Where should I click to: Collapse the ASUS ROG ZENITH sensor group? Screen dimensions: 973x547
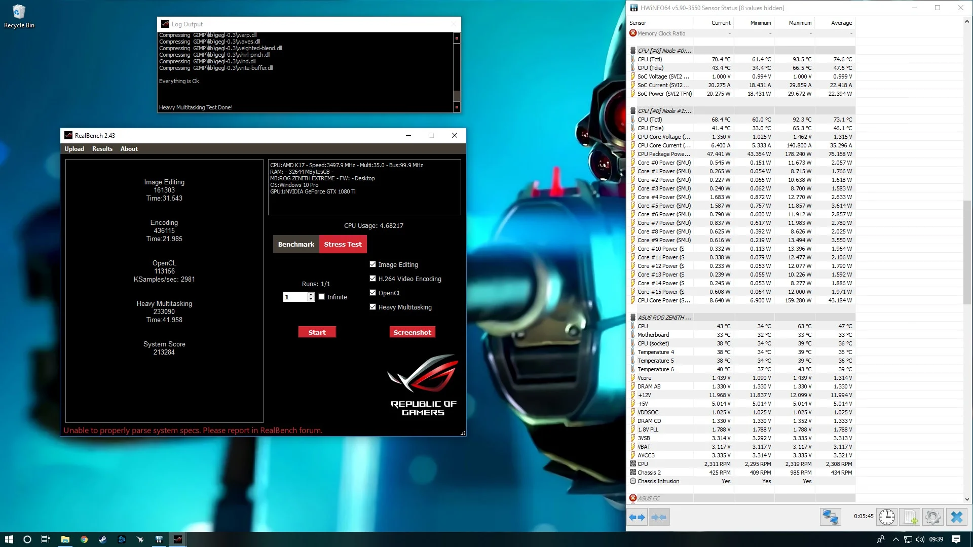click(x=633, y=318)
